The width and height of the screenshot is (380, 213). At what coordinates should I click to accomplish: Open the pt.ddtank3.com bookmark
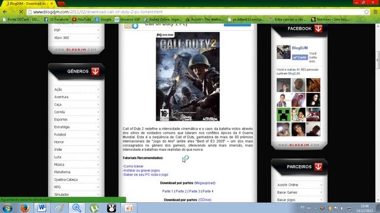coord(246,20)
